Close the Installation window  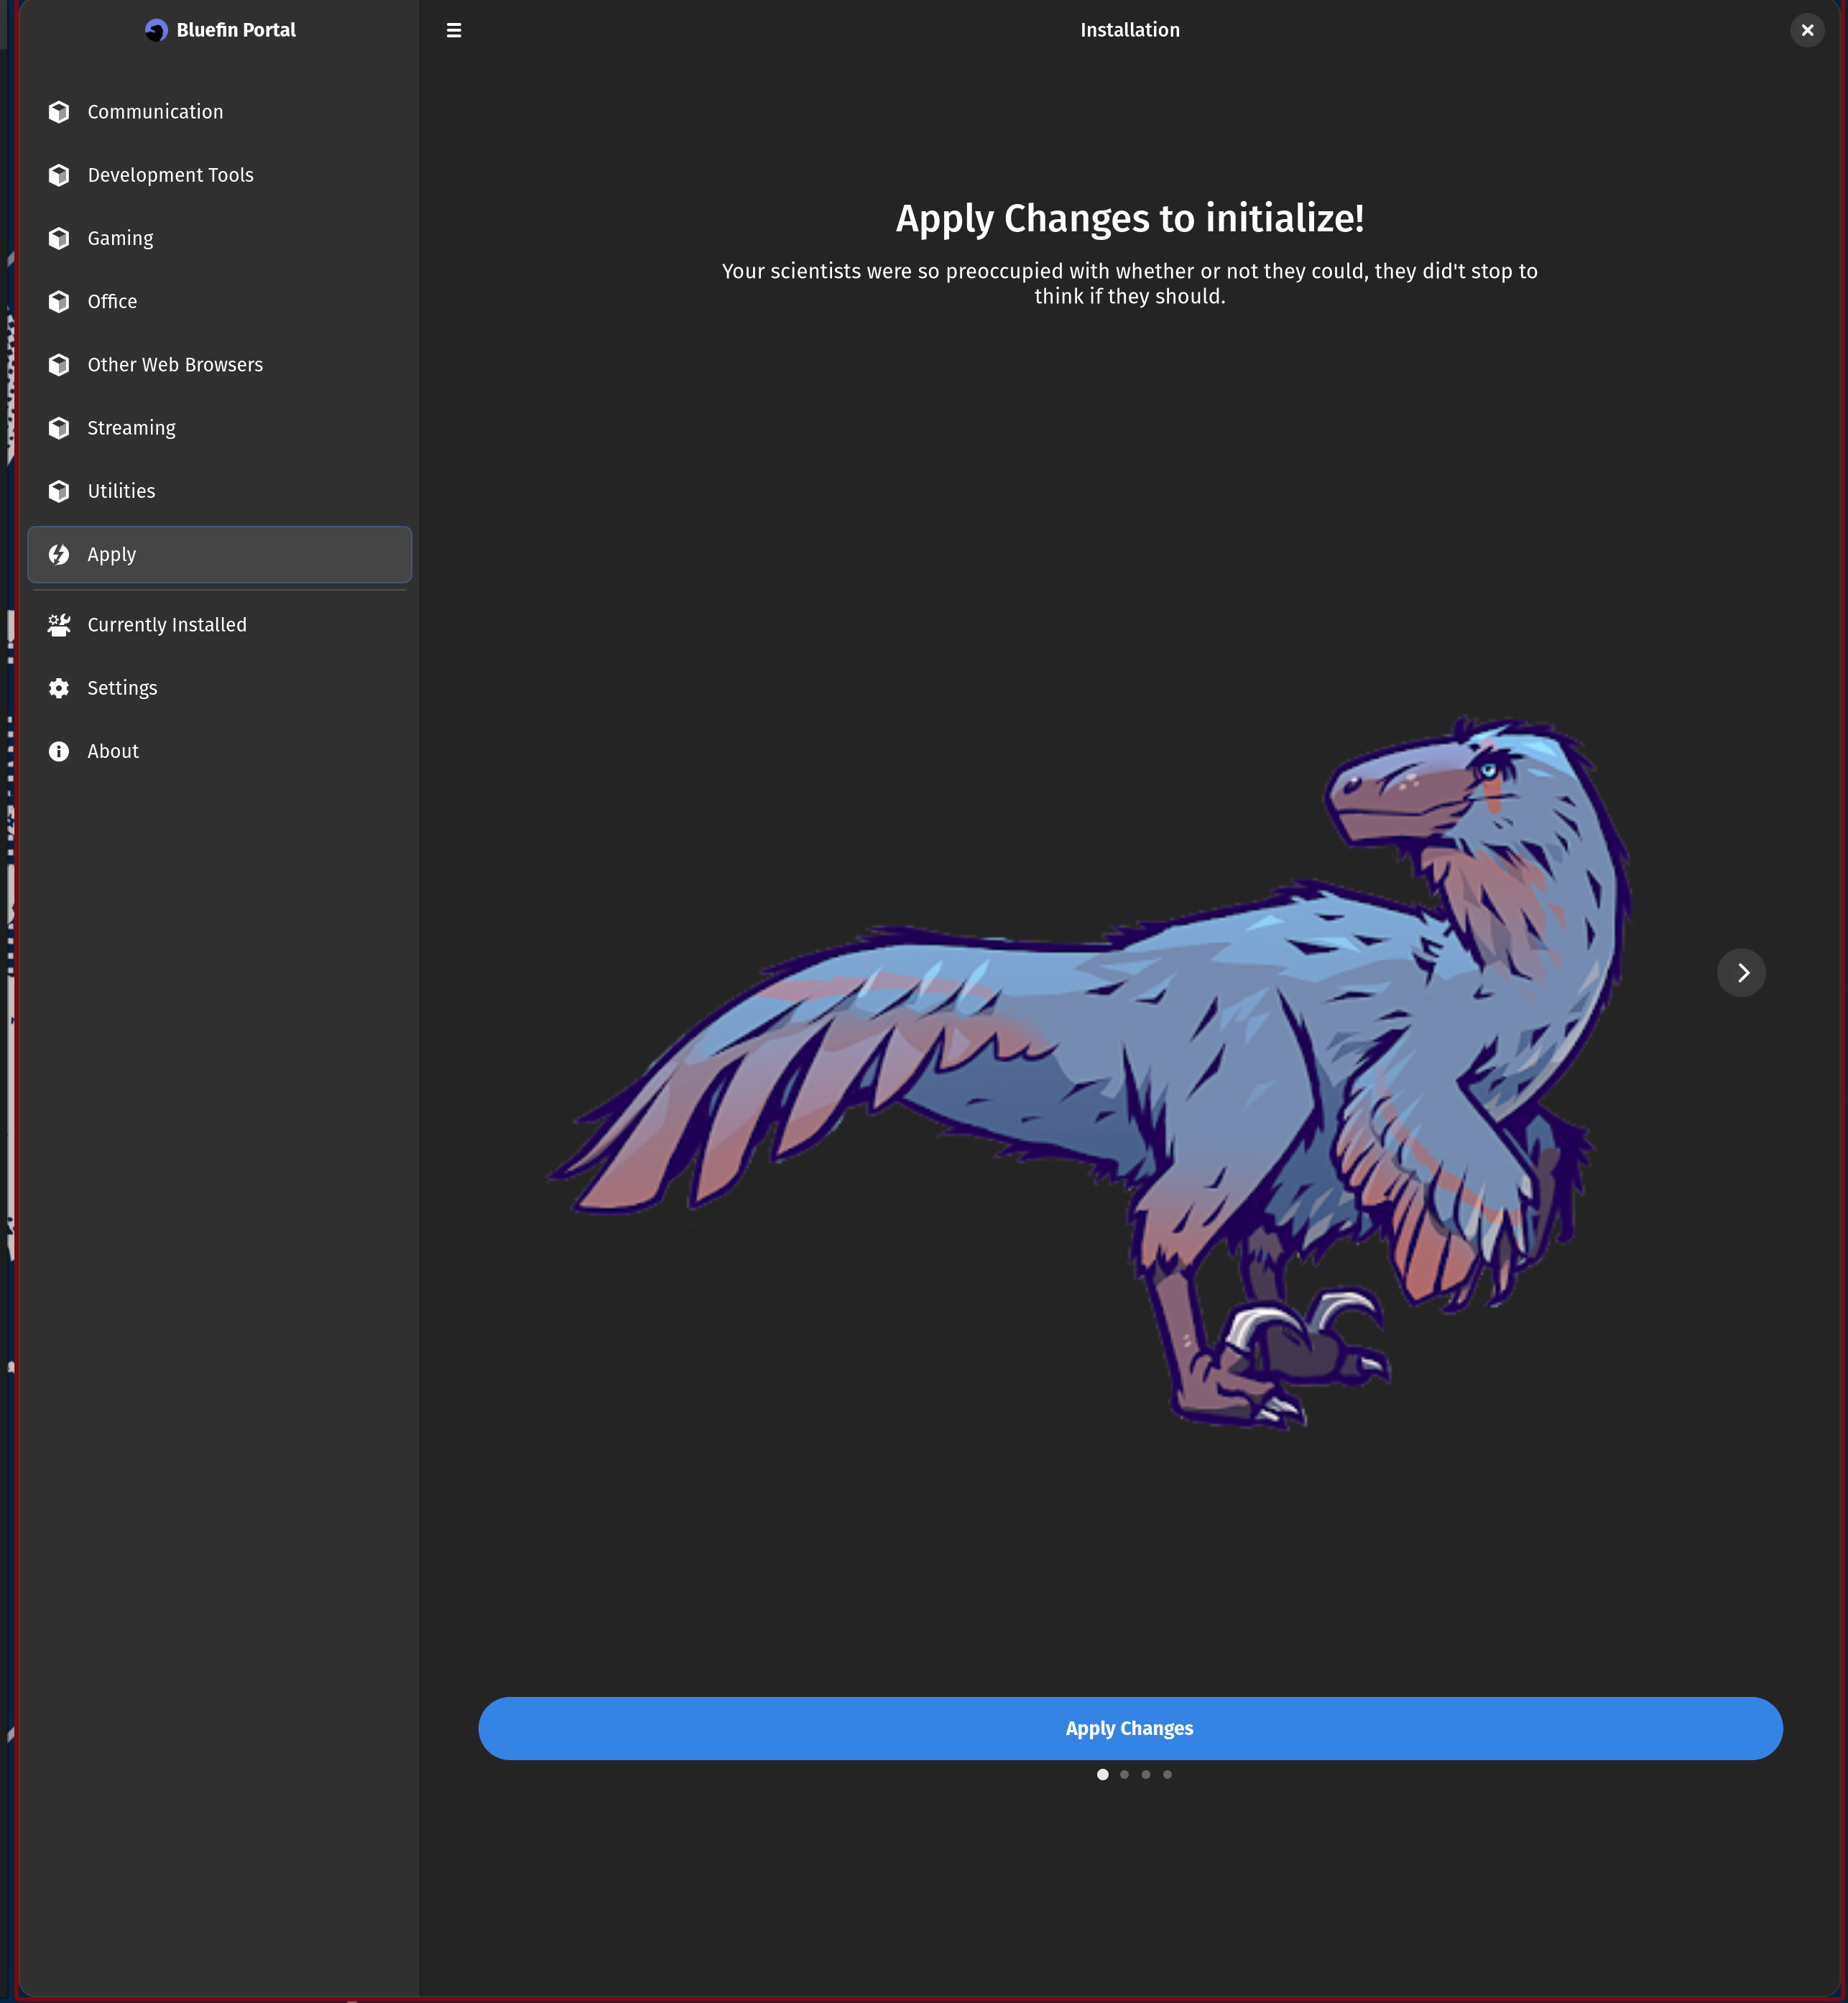pos(1806,30)
